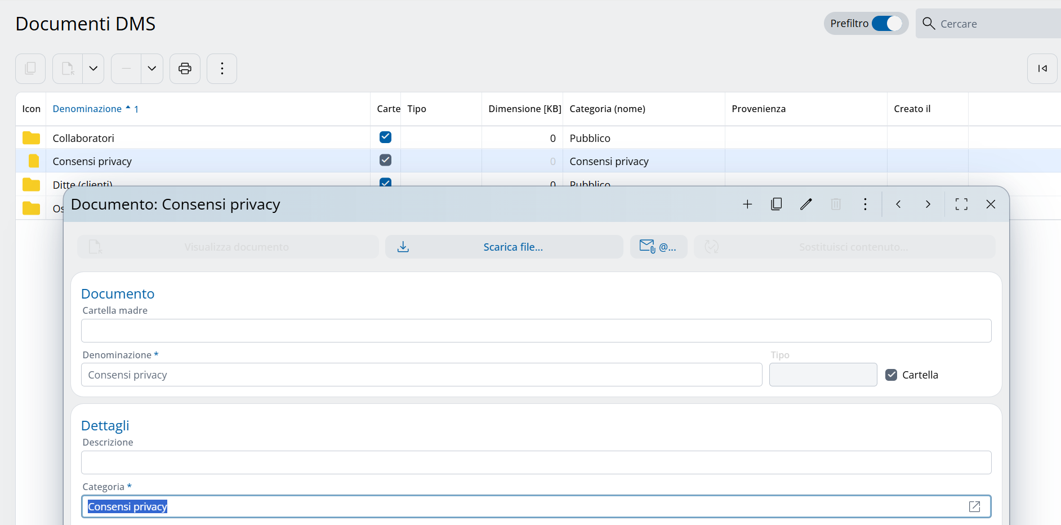Click the plus icon to add a document
This screenshot has height=525, width=1061.
[x=747, y=204]
